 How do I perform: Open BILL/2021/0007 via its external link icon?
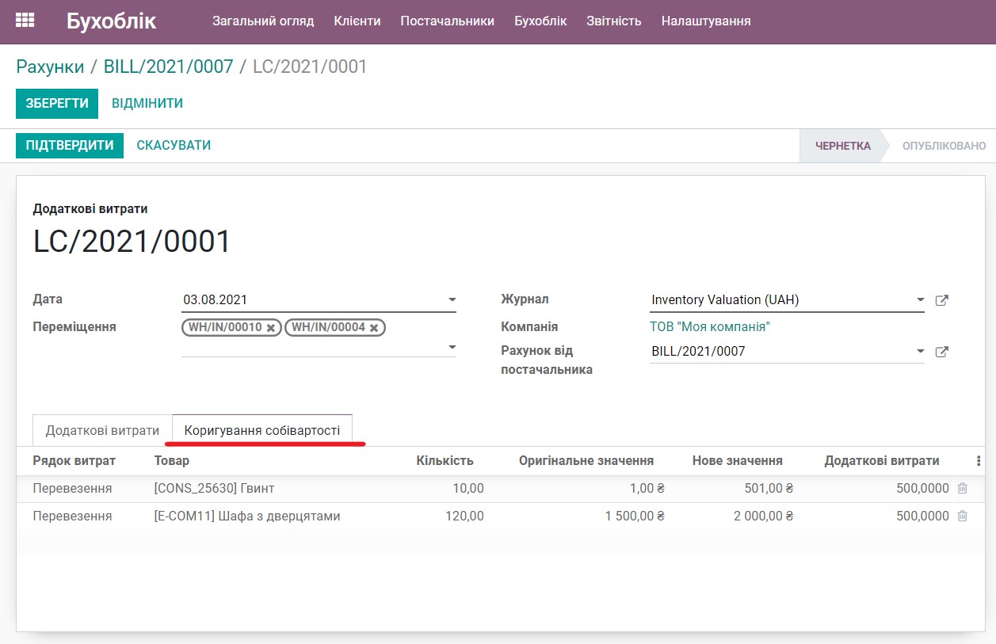coord(942,351)
